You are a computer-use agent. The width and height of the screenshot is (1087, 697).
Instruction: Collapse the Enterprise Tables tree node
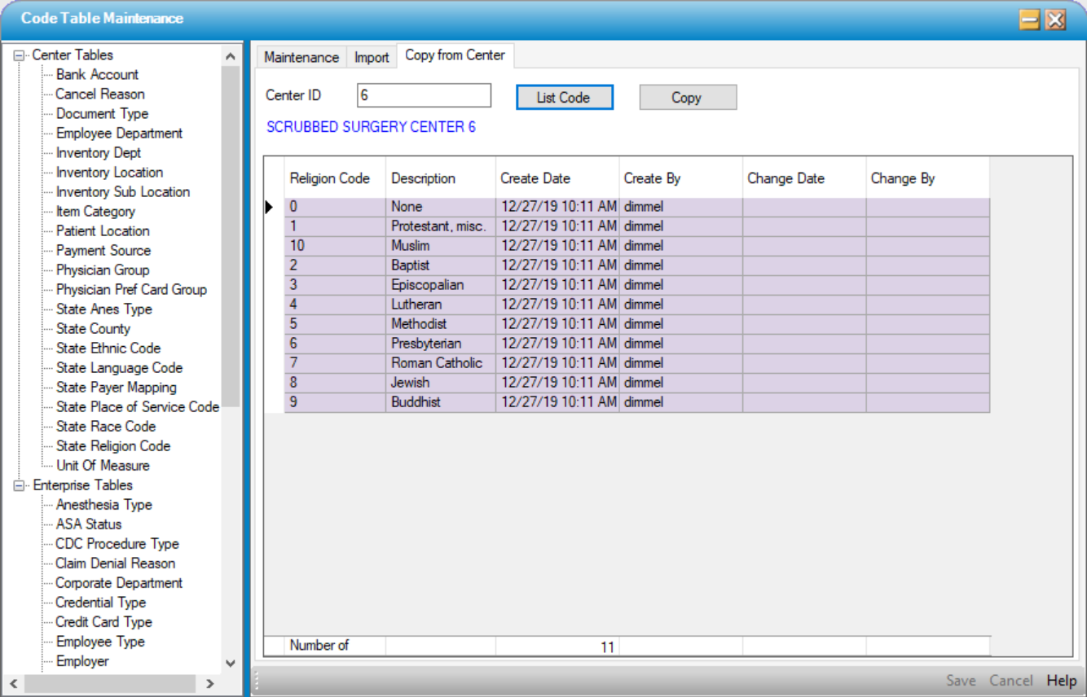click(x=20, y=486)
